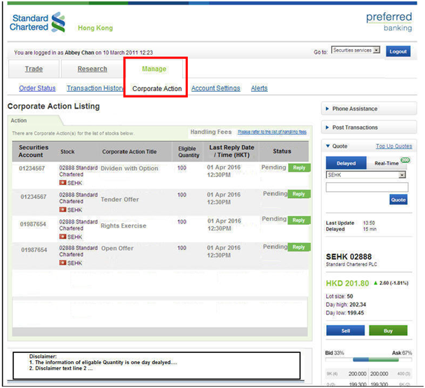Image resolution: width=425 pixels, height=388 pixels.
Task: Click HKD 201.80 price text
Action: click(x=347, y=283)
